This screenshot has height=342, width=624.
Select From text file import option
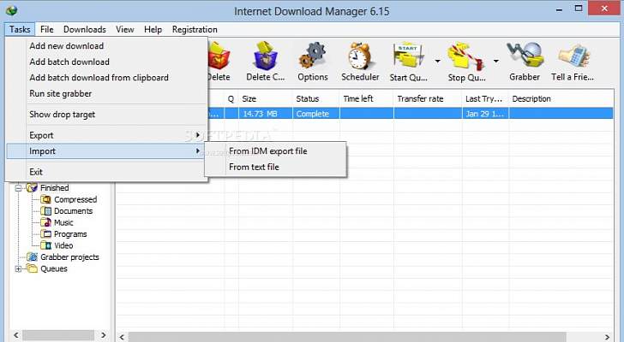[254, 168]
